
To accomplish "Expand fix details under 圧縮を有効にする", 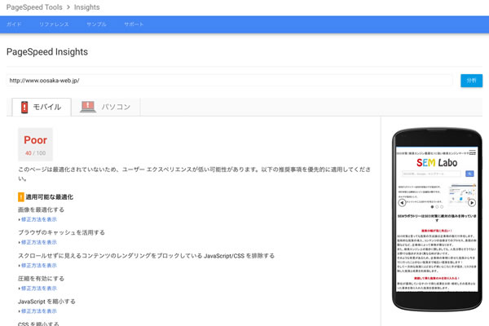I will (38, 289).
